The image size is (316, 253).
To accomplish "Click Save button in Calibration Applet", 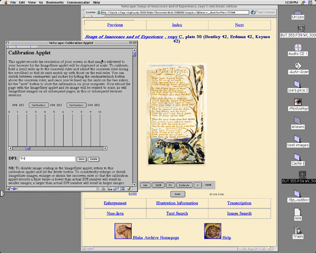I will (82, 159).
